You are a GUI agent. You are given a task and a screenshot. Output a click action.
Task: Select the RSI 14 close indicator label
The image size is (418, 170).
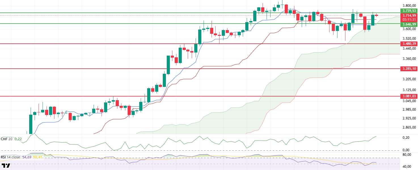coord(10,157)
